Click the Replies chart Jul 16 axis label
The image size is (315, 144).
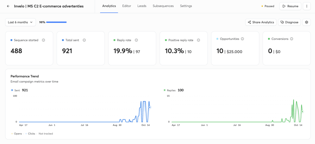click(x=237, y=125)
